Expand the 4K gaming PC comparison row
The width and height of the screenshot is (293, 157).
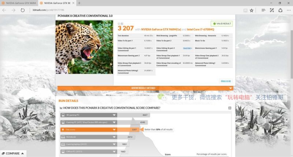click(114, 115)
